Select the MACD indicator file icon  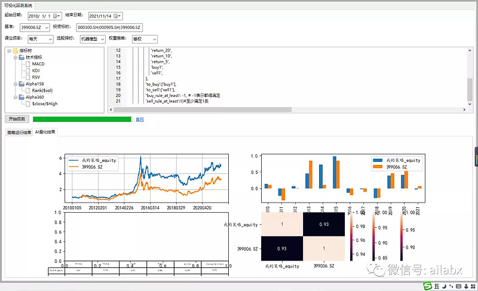click(28, 64)
